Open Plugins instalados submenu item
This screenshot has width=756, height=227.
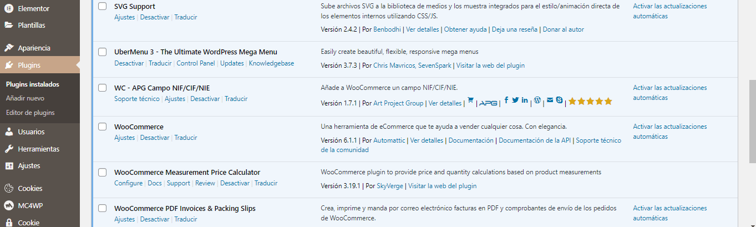[32, 84]
